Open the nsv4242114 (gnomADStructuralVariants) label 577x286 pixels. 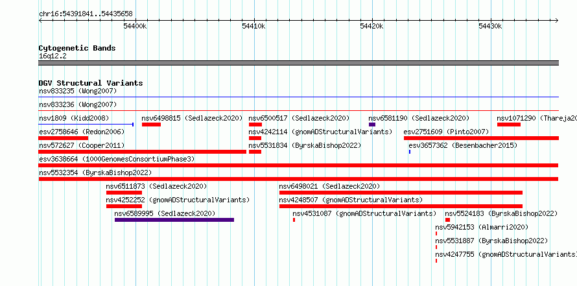[320, 132]
